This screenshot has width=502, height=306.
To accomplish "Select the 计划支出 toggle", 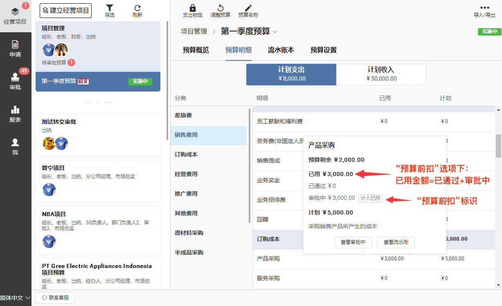I will [291, 74].
